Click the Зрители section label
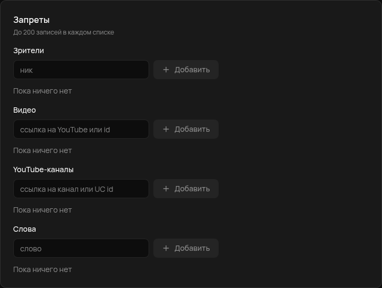The width and height of the screenshot is (382, 288). pyautogui.click(x=29, y=50)
